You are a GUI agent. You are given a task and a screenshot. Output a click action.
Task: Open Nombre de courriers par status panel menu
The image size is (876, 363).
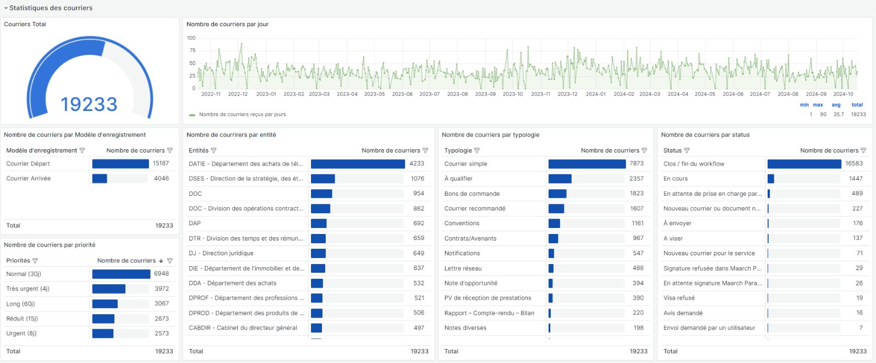coord(705,134)
